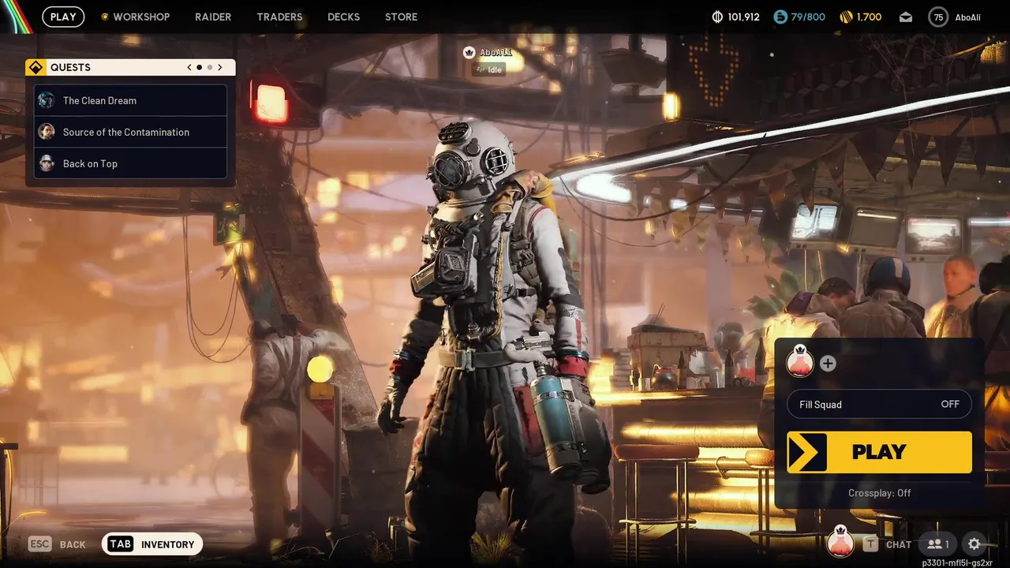Click Back on Top quest portrait icon
Image resolution: width=1010 pixels, height=568 pixels.
pyautogui.click(x=47, y=163)
